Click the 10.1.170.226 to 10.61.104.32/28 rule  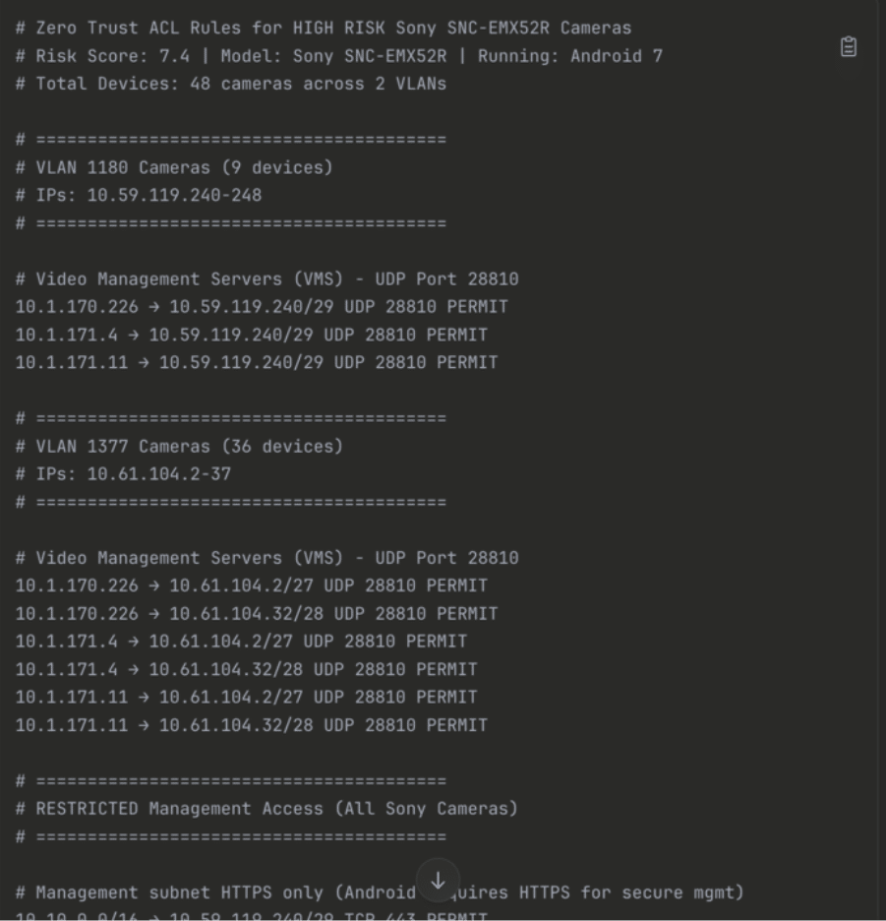257,613
